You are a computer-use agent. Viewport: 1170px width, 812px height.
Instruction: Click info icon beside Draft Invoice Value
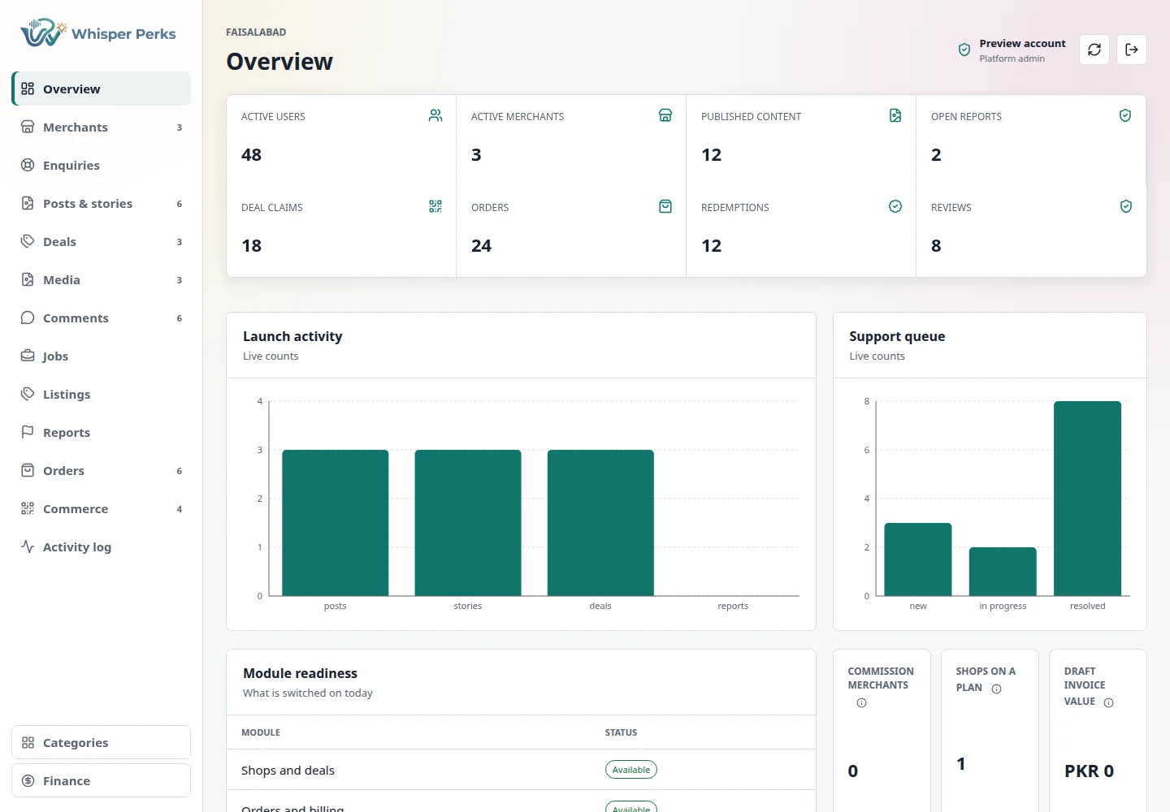(x=1109, y=703)
